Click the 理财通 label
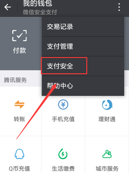This screenshot has height=173, width=129. [x=107, y=119]
